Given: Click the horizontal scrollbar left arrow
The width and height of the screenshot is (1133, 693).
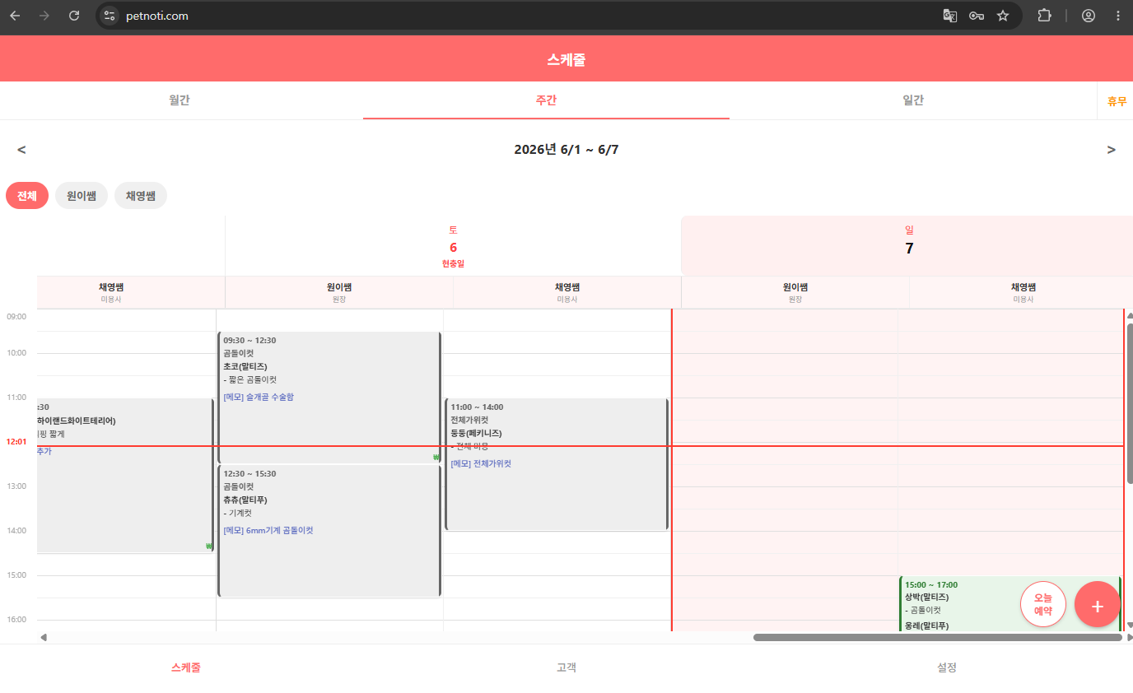Looking at the screenshot, I should (x=44, y=637).
